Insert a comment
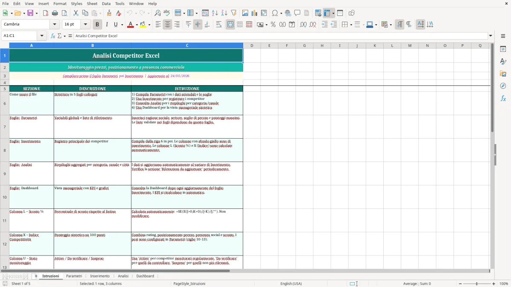The height and width of the screenshot is (287, 511). 297,13
